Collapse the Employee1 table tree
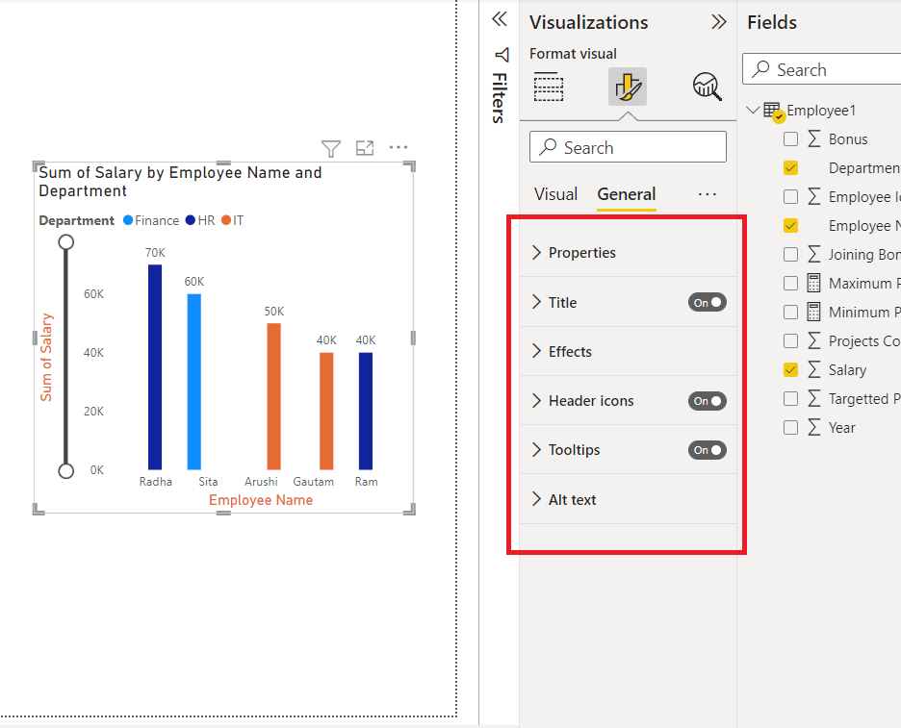This screenshot has width=901, height=728. (753, 110)
